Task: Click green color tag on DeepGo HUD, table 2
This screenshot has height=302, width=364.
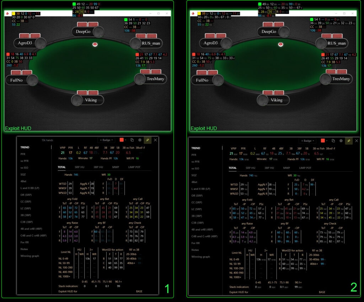Action: click(260, 4)
